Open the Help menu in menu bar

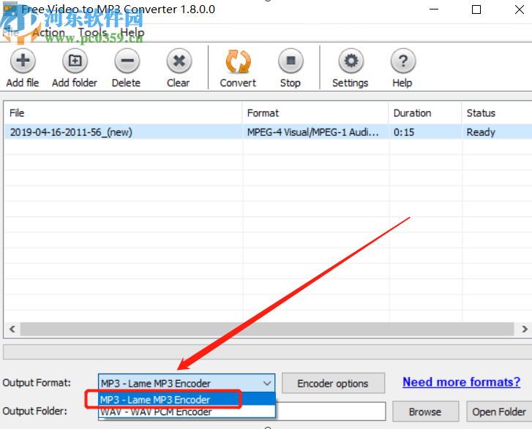coord(132,33)
